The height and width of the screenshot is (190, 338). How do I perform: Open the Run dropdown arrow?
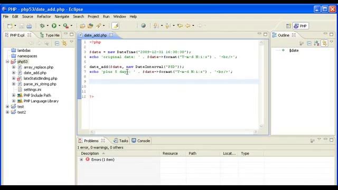tap(60, 26)
